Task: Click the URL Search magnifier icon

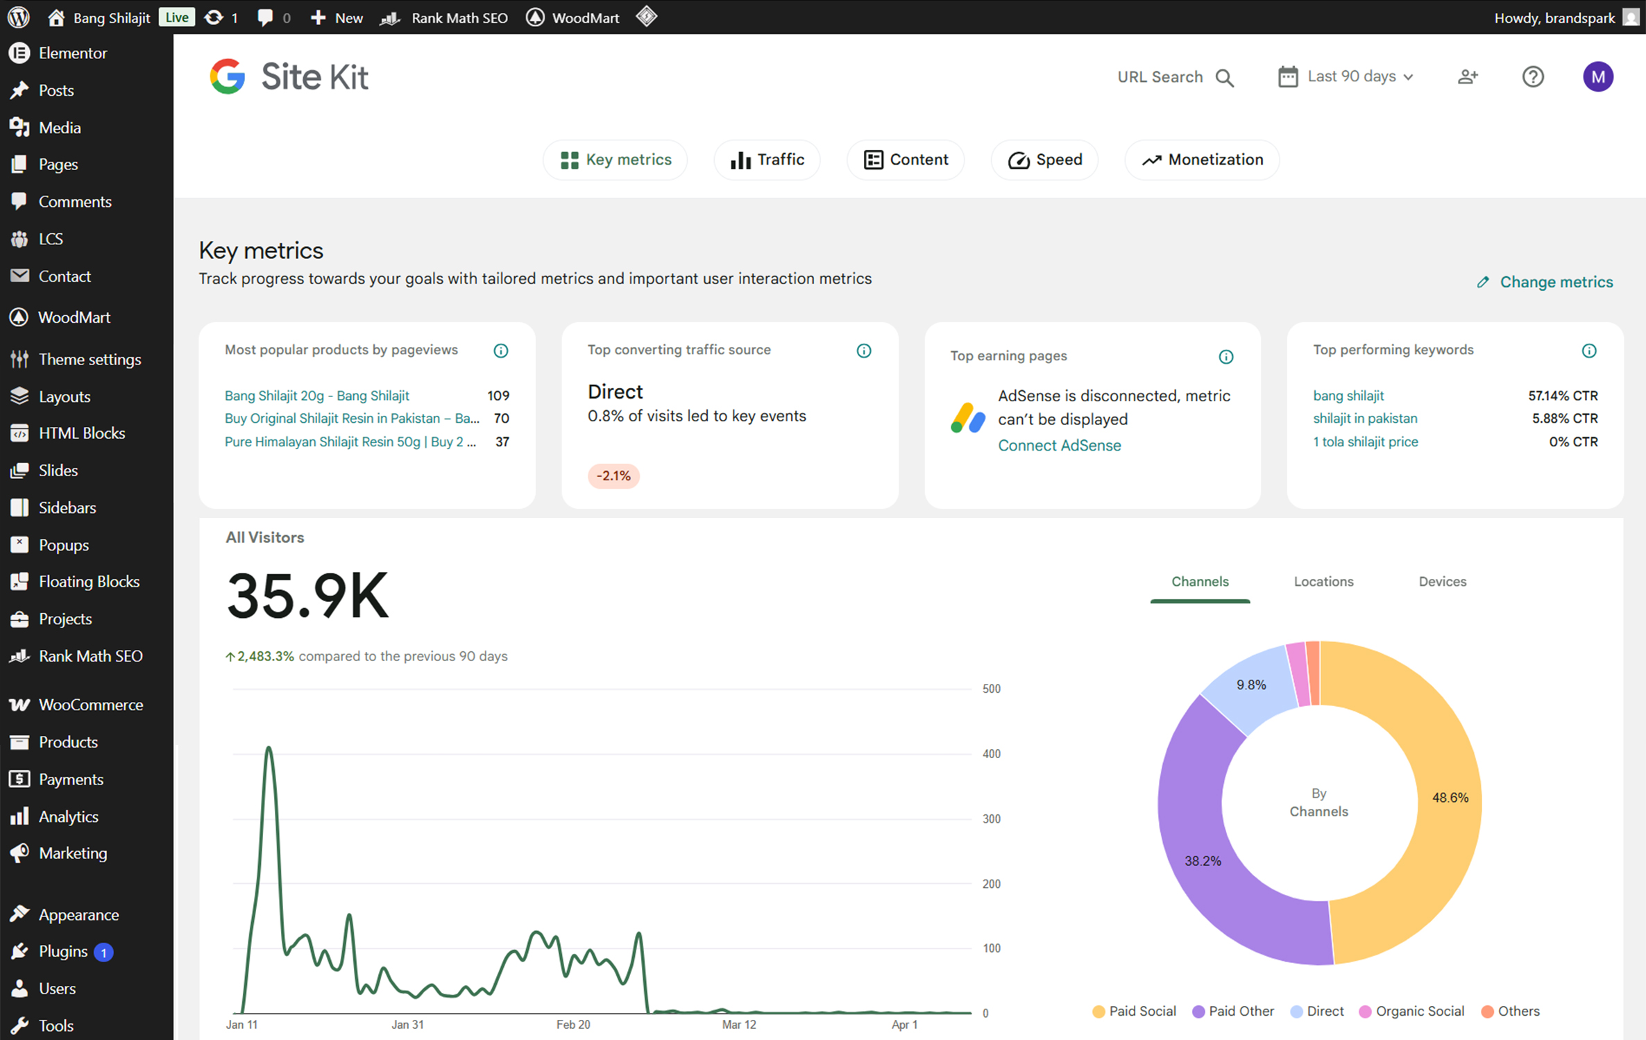Action: (1225, 77)
